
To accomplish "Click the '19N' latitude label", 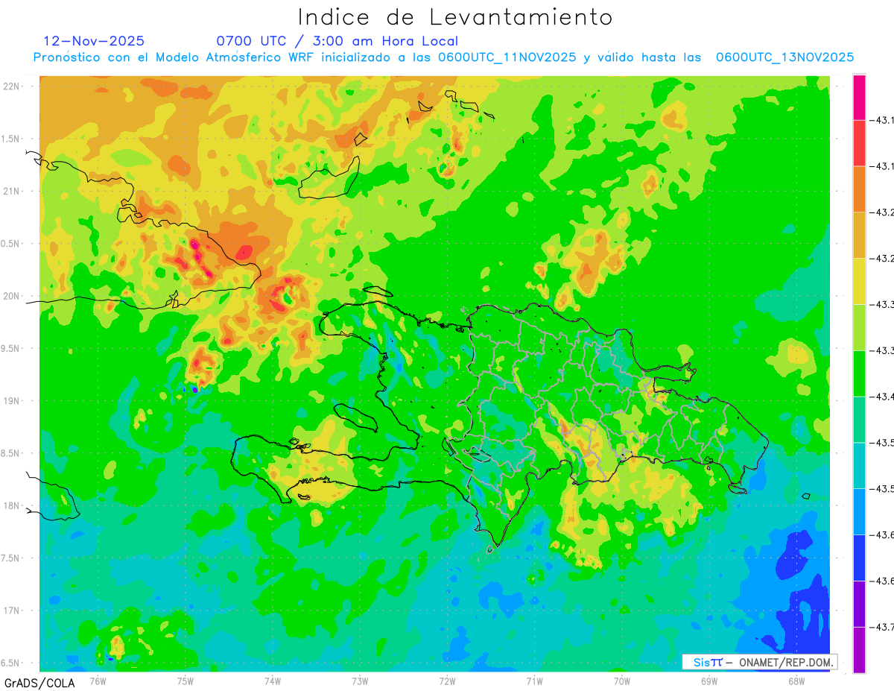I will click(x=11, y=400).
